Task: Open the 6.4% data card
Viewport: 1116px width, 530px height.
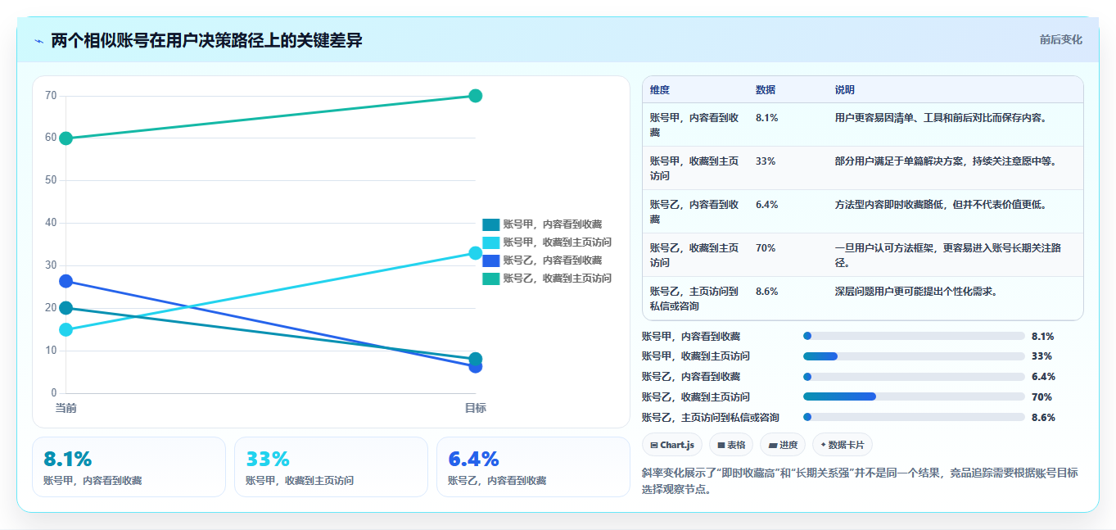Action: [x=533, y=467]
